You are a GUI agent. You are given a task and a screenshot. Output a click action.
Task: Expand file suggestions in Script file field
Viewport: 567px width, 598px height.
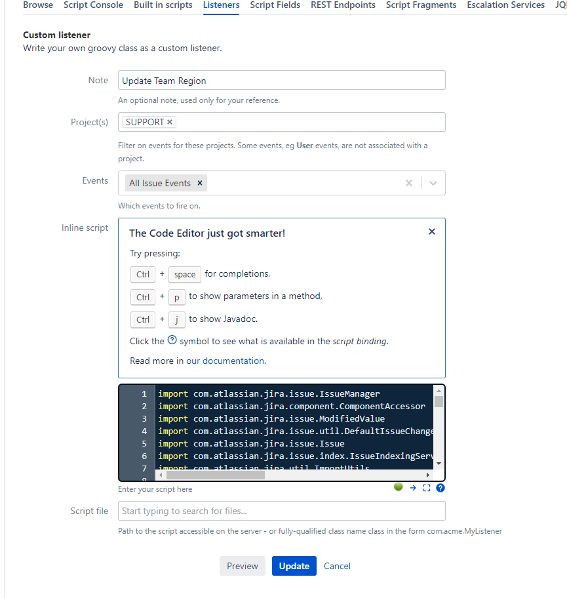pyautogui.click(x=281, y=510)
